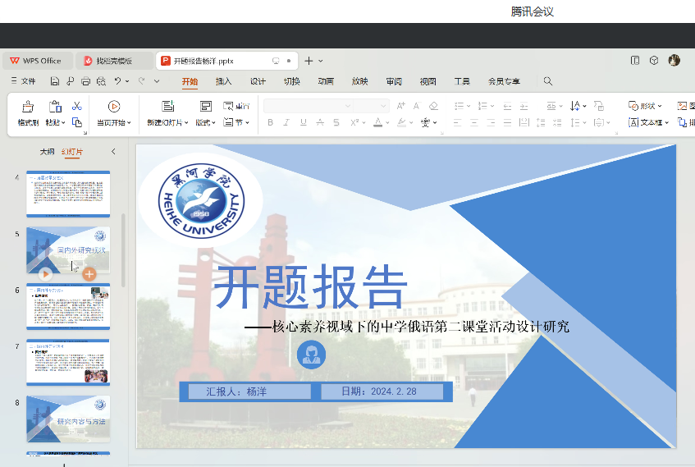
Task: Click the search magnifier icon in ribbon
Action: coord(548,81)
